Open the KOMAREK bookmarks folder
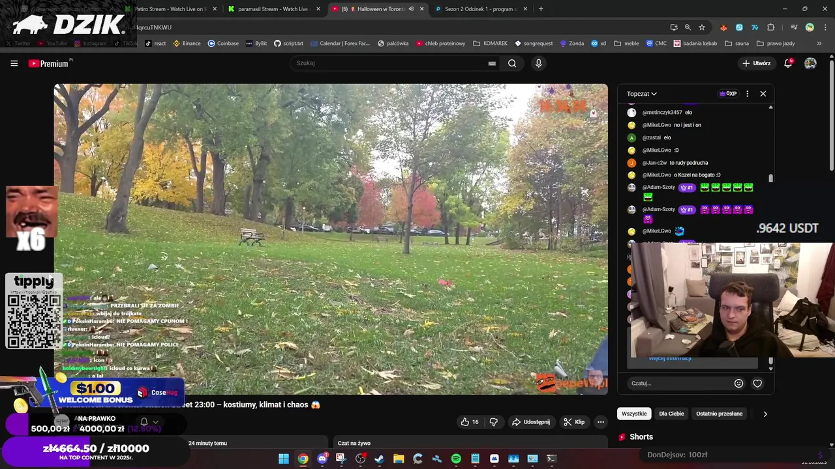 (490, 44)
